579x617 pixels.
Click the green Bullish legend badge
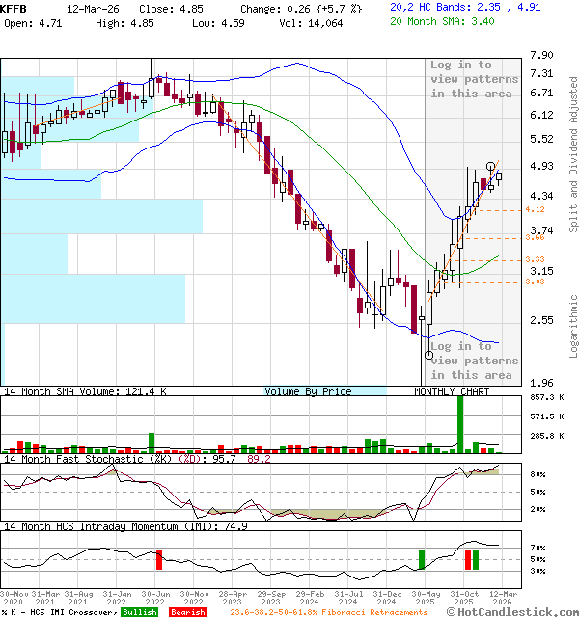pos(139,612)
